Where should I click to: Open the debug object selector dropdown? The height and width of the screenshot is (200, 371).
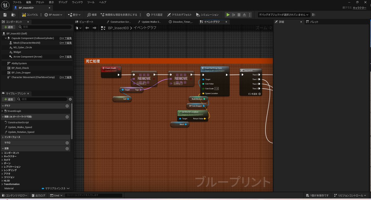[x=284, y=15]
